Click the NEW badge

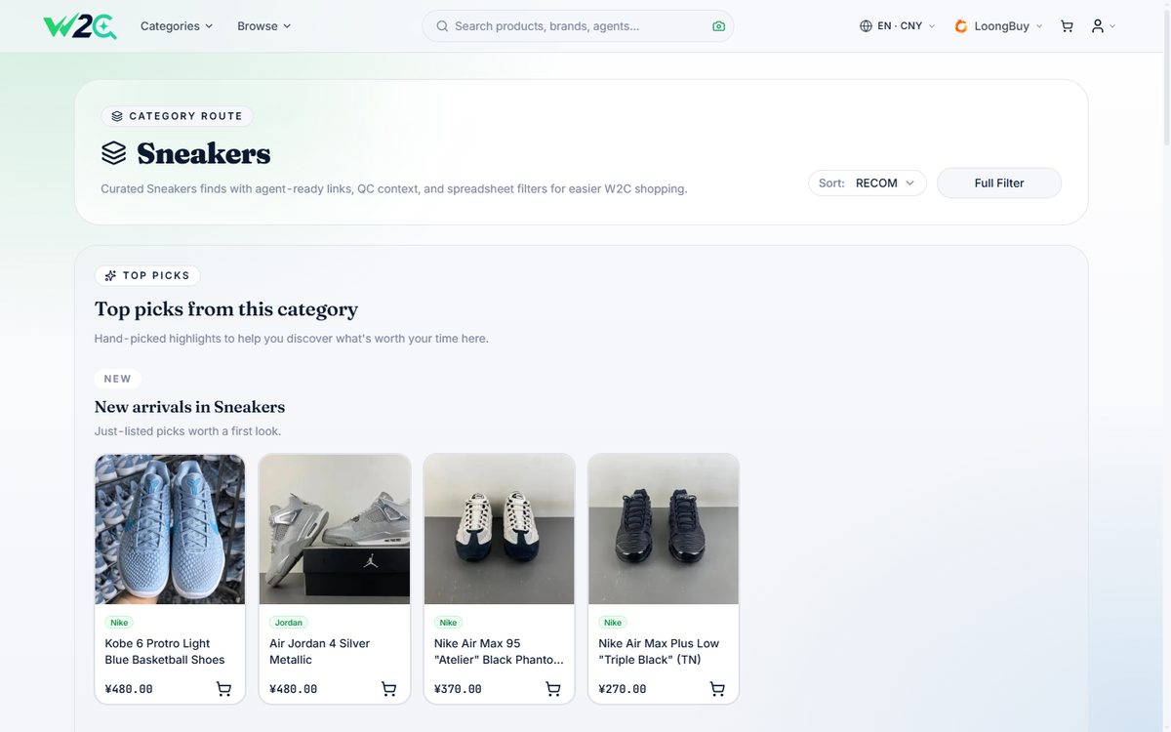(118, 379)
